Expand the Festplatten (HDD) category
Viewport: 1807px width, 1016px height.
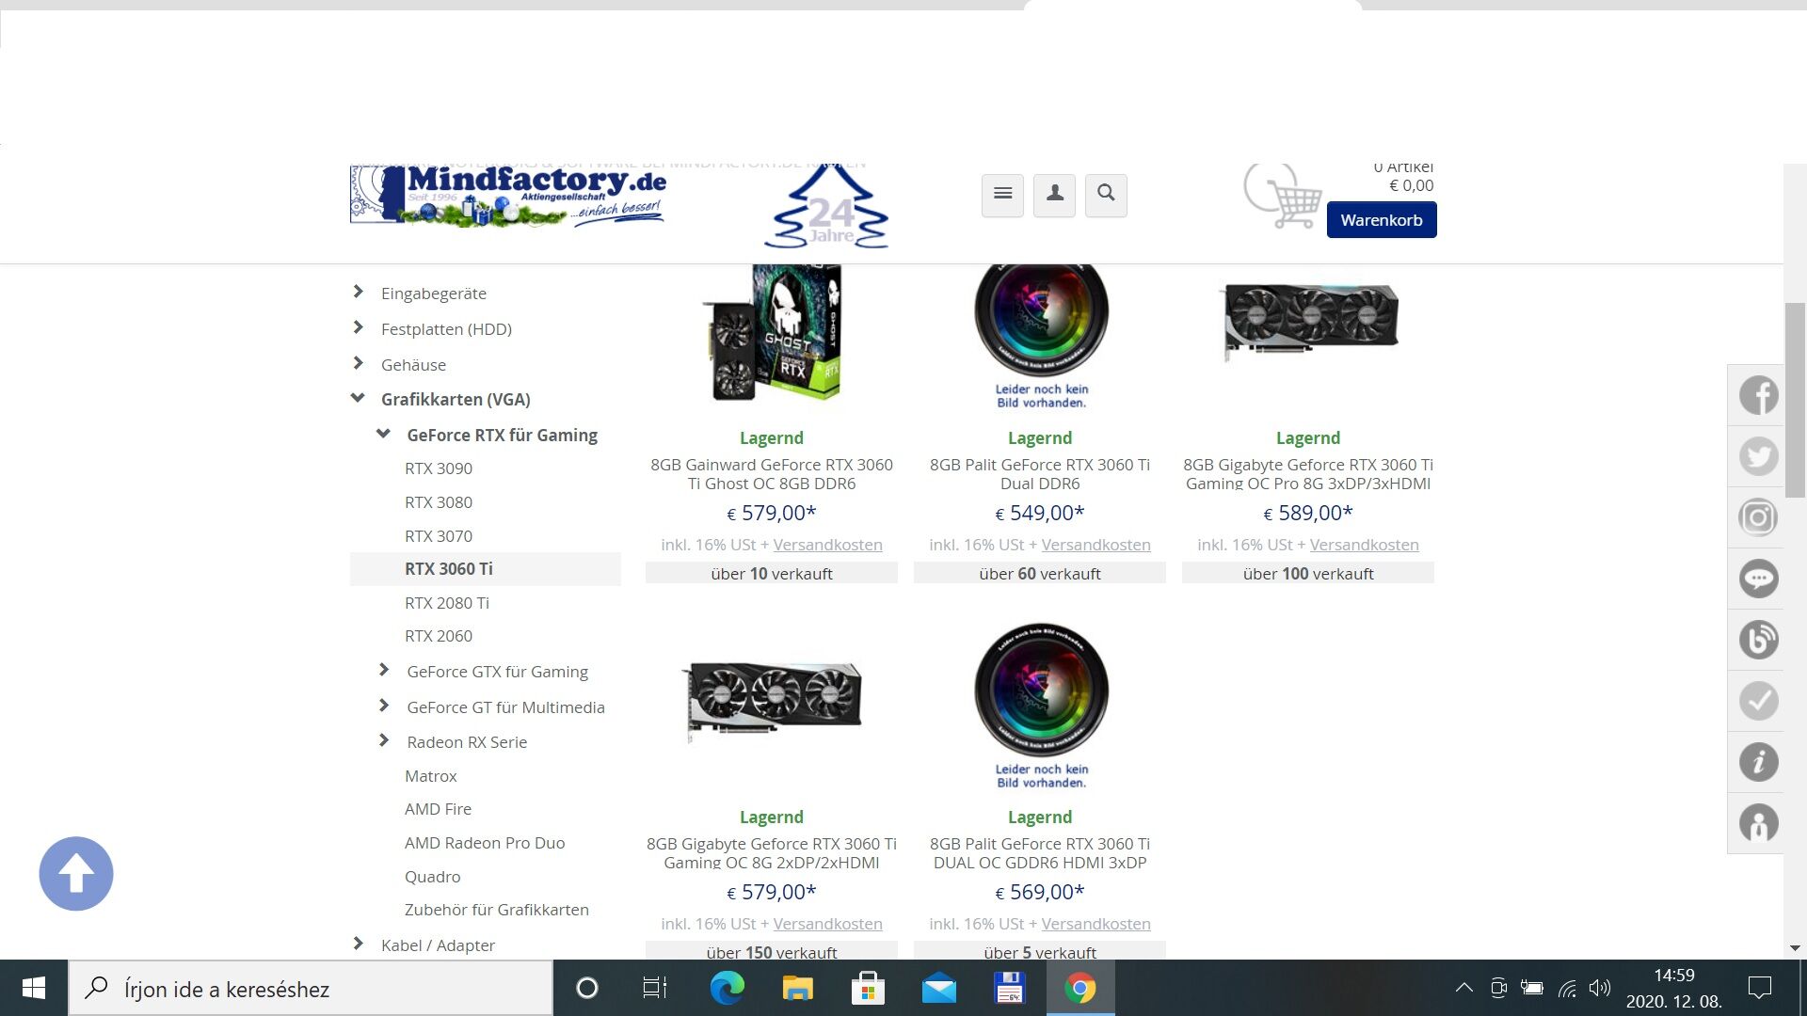pos(358,328)
